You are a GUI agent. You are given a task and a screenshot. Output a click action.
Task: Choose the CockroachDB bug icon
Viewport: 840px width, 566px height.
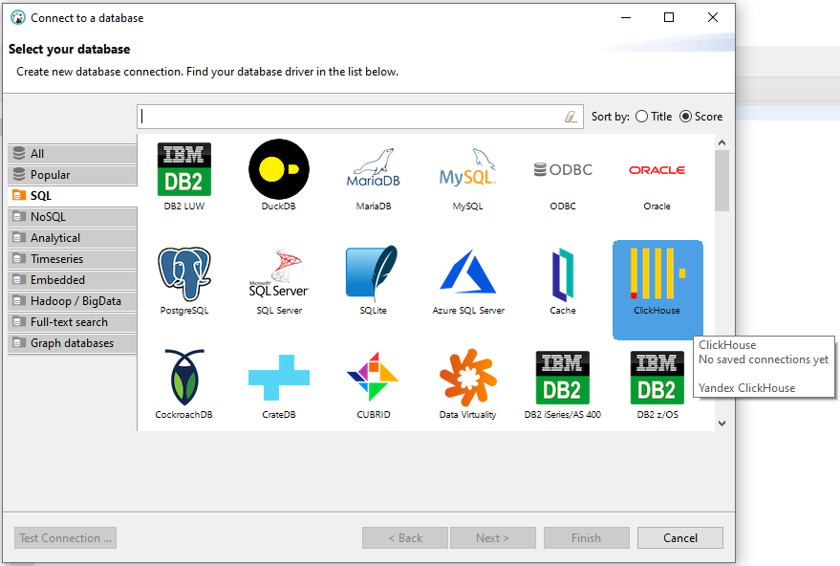click(184, 377)
